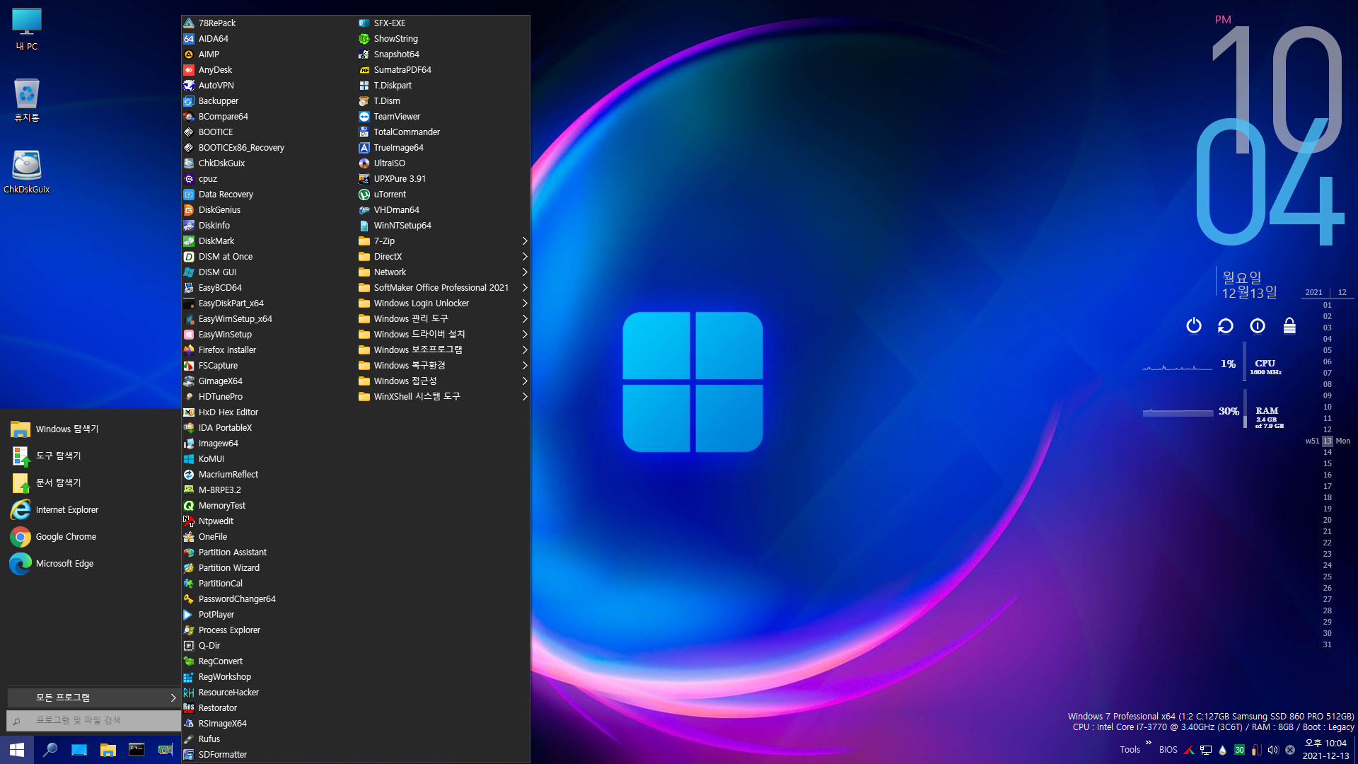Screen dimensions: 1358x764
Task: Expand Windows 보조프로그램 folder
Action: [443, 350]
